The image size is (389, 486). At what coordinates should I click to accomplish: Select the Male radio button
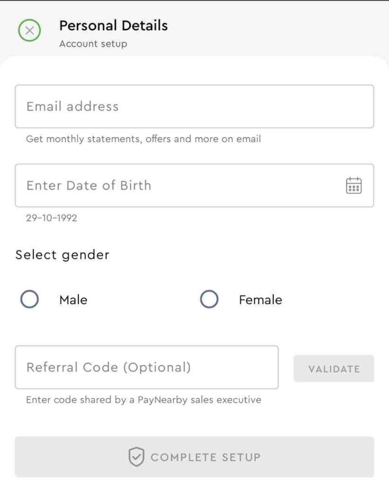(29, 299)
